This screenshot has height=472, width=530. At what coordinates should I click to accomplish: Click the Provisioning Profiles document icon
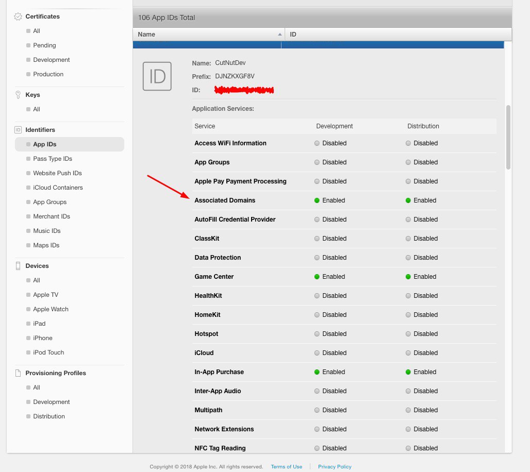point(18,373)
